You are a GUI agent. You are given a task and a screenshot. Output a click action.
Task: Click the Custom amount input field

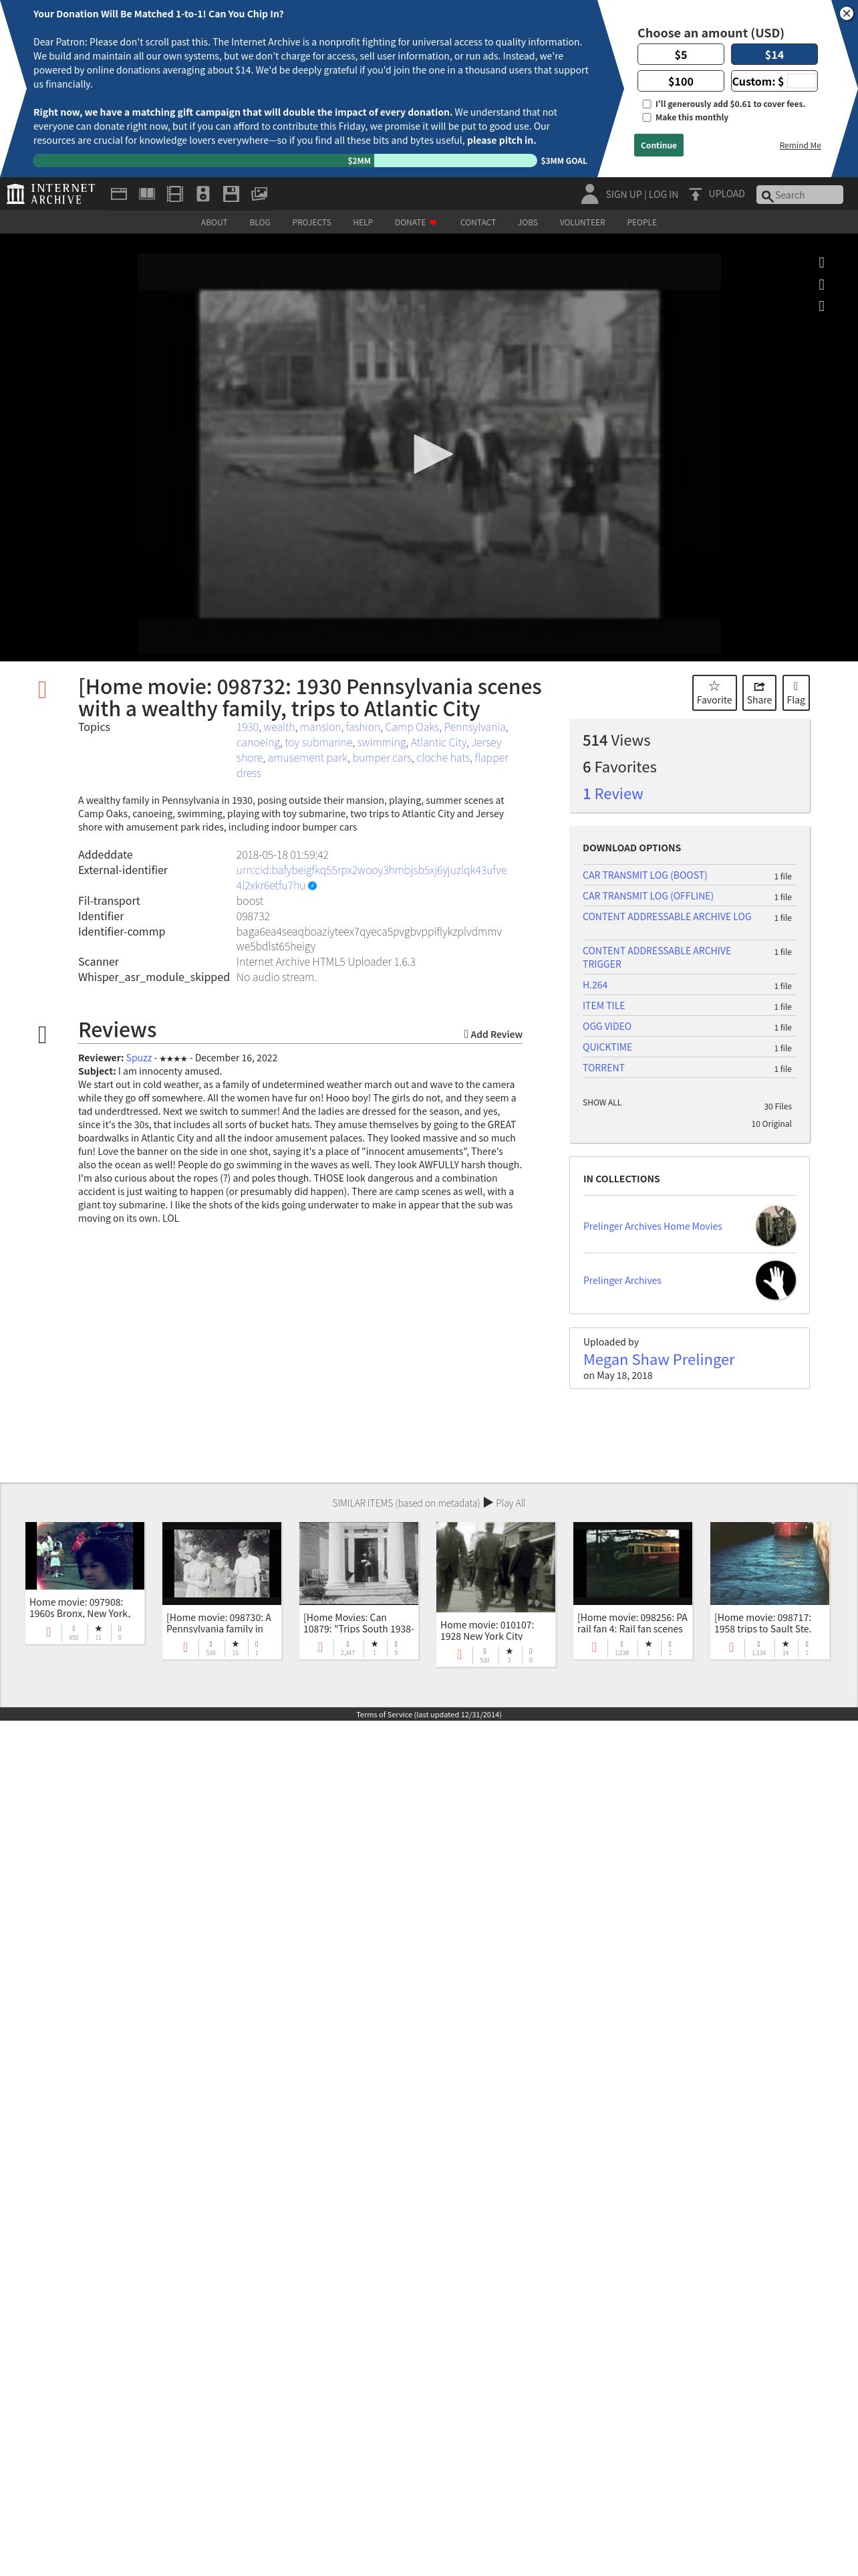coord(801,81)
